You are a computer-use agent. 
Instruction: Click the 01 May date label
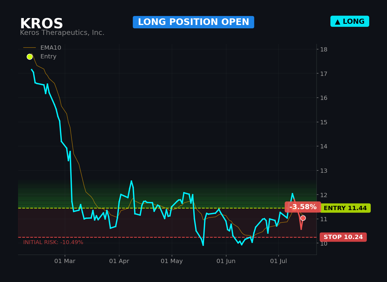click(x=172, y=261)
